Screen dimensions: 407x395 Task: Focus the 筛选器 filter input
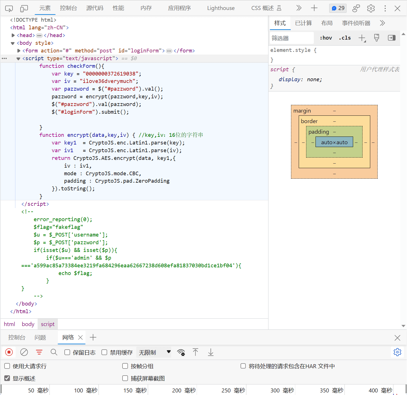pyautogui.click(x=292, y=38)
